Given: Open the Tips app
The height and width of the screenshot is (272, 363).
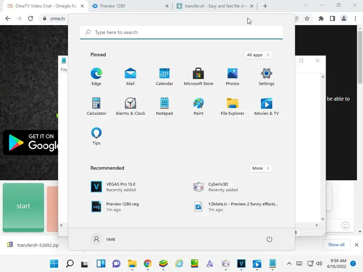Looking at the screenshot, I should 96,136.
